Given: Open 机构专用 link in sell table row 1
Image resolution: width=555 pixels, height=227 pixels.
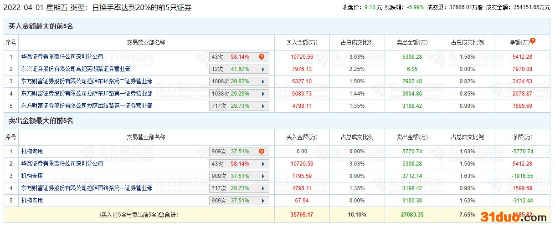Looking at the screenshot, I should [x=32, y=151].
